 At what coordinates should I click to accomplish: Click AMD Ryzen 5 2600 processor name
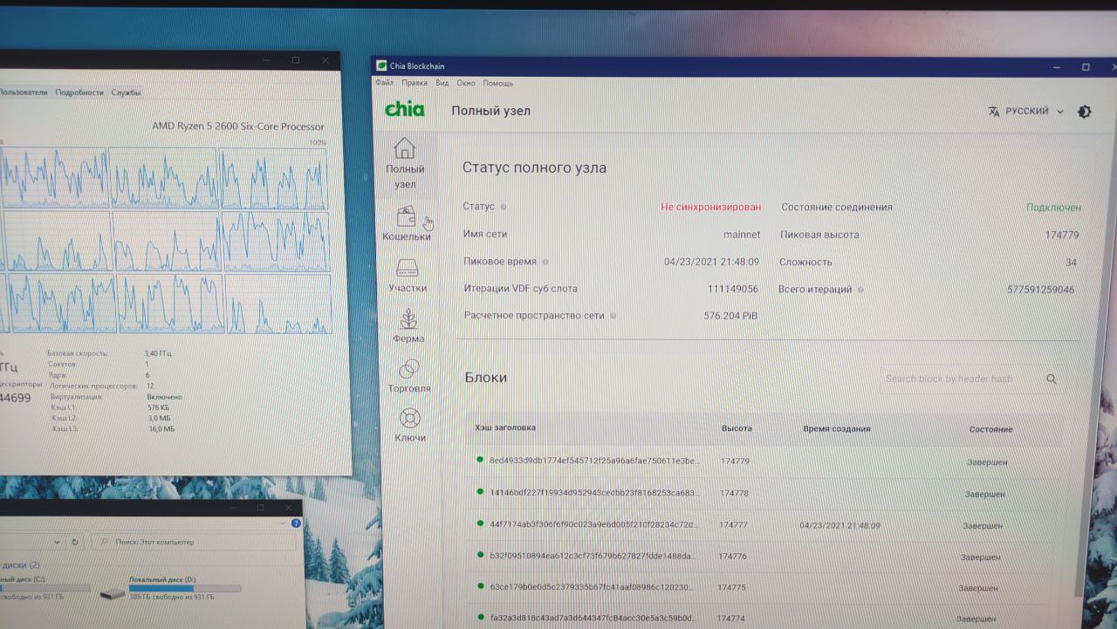pos(238,126)
